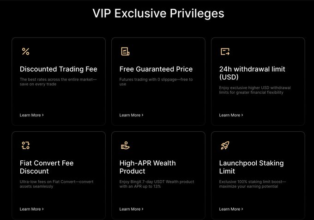Click the Free Guaranteed Price chart document icon
314x220 pixels.
pyautogui.click(x=125, y=51)
